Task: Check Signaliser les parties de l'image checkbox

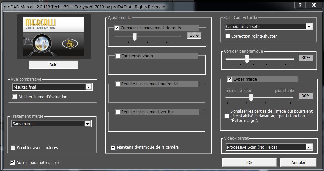Action: 227,116
